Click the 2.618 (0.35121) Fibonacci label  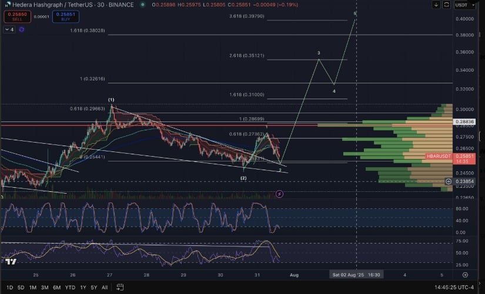tap(247, 56)
